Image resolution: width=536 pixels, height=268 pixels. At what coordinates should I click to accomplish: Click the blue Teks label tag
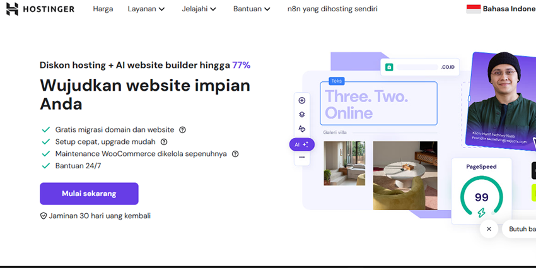click(337, 81)
